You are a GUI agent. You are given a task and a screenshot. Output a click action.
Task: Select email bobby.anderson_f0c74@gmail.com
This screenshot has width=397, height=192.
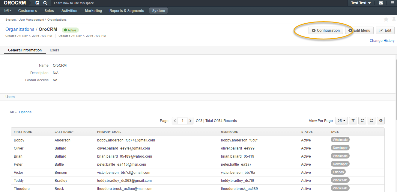coord(126,140)
